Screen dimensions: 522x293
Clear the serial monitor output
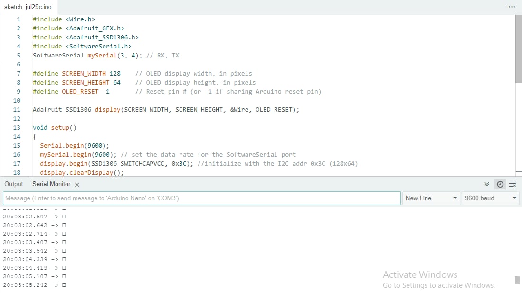[512, 184]
